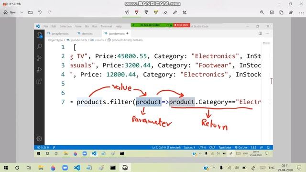Open the editor More Actions ellipsis
The width and height of the screenshot is (306, 172).
pos(267,33)
